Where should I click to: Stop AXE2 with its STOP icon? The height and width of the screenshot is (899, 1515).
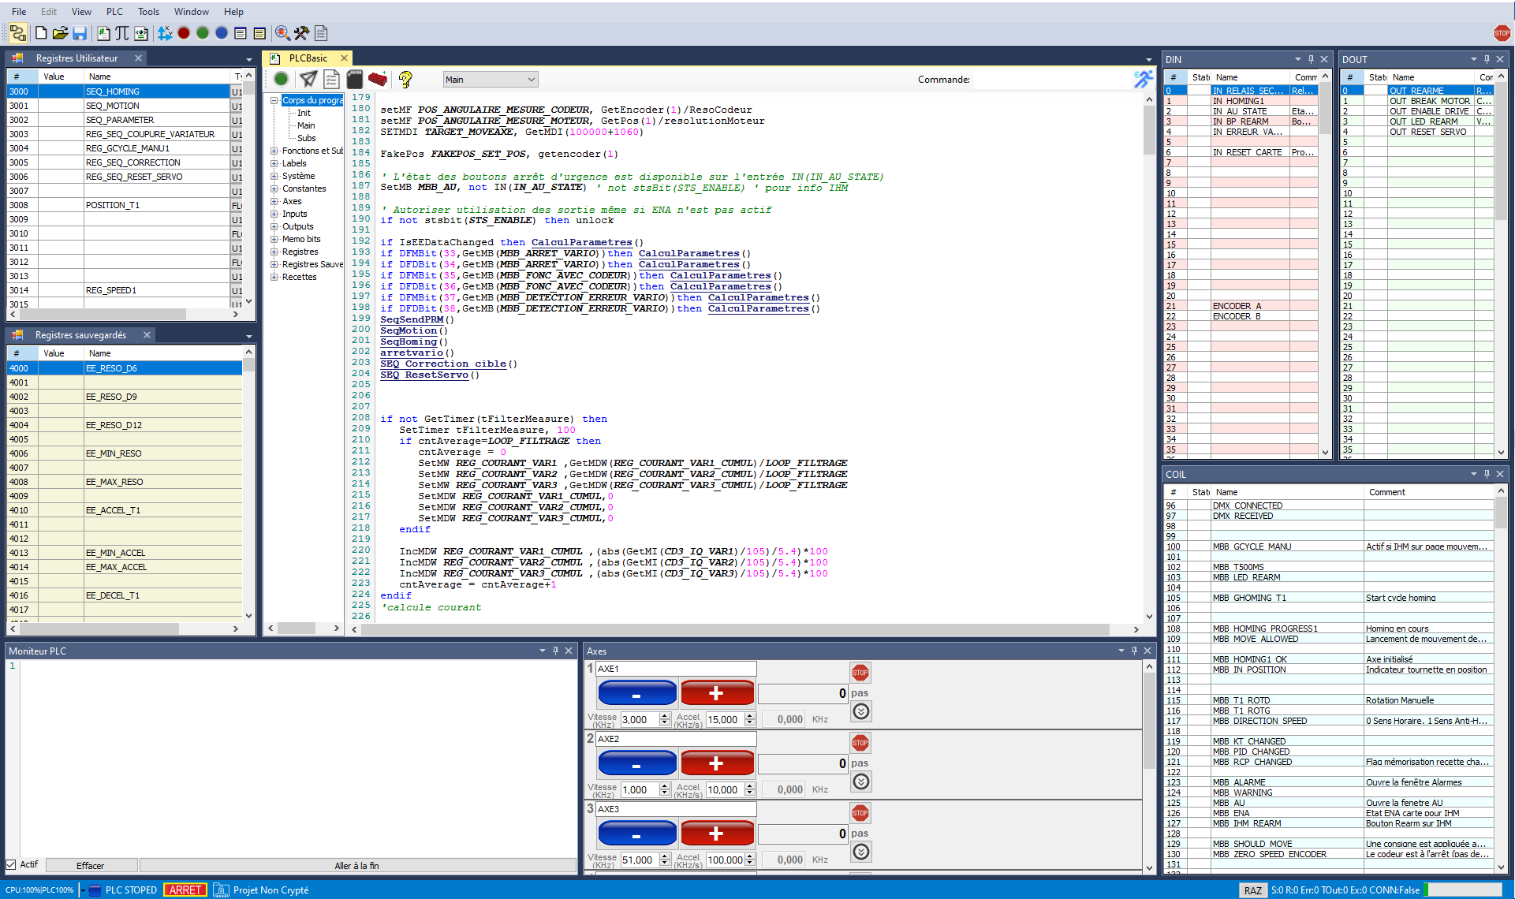coord(860,743)
